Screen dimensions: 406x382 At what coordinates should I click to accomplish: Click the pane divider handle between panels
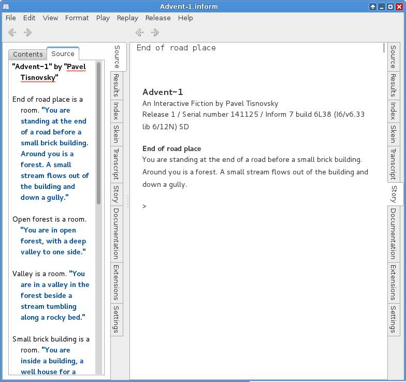[127, 201]
